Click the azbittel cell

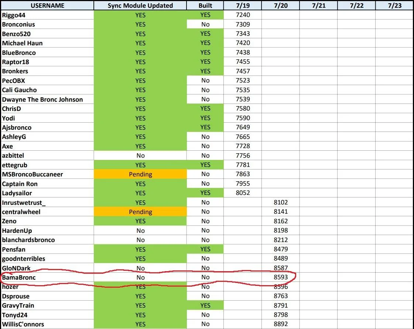click(x=47, y=155)
